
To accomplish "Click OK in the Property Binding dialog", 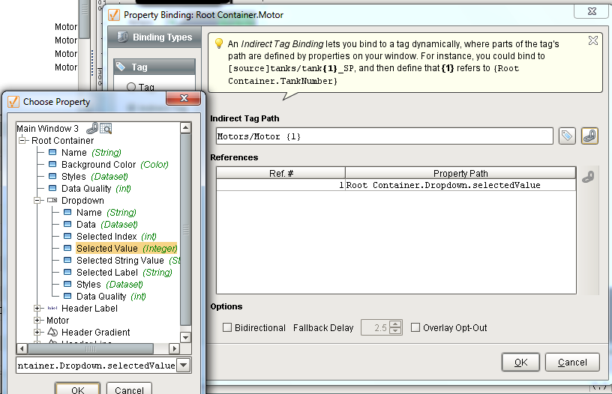I will coord(520,362).
